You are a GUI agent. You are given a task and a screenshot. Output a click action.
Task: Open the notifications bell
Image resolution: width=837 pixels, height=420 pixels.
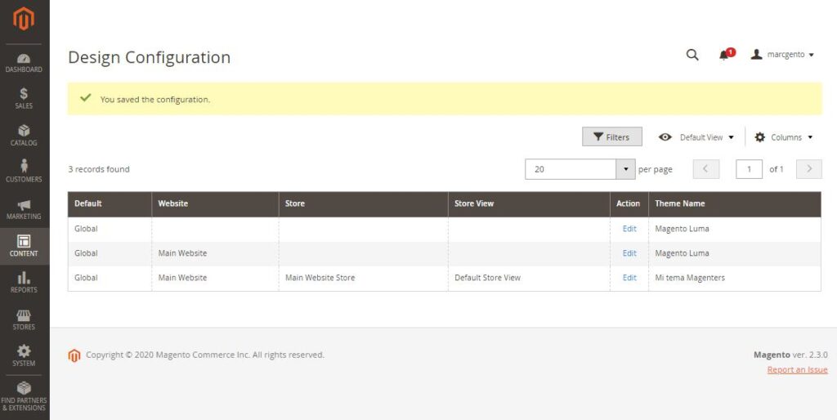724,55
